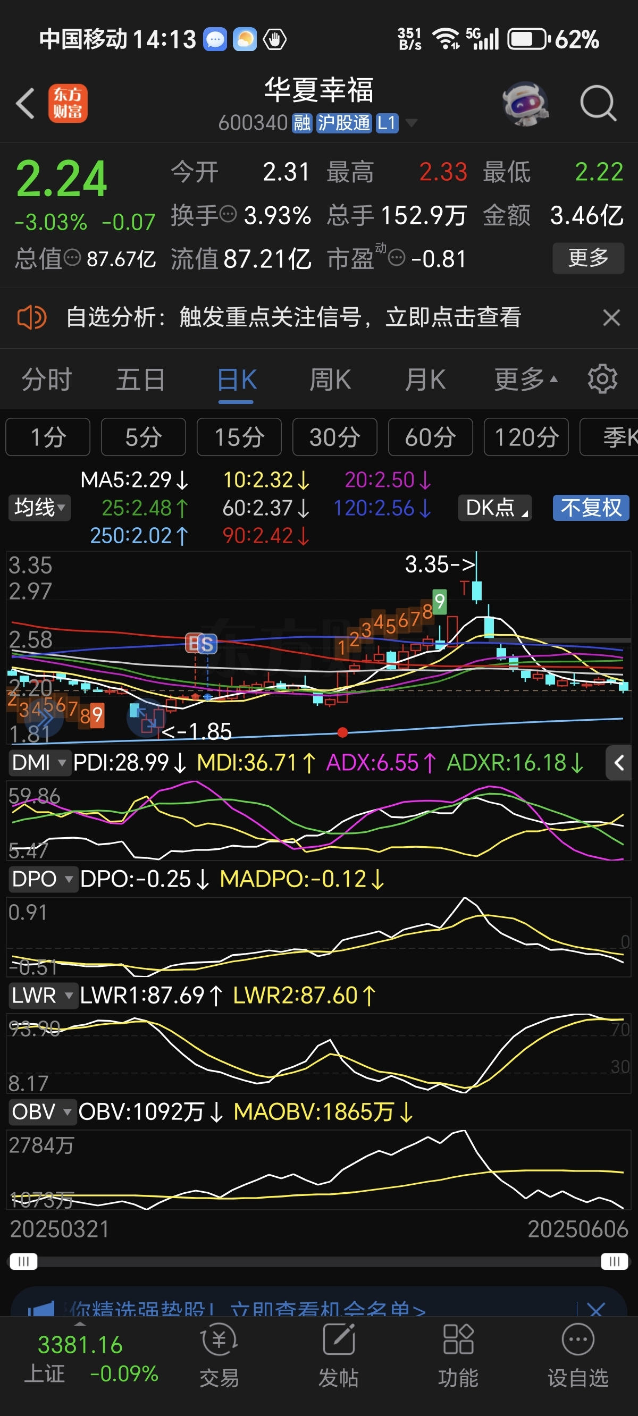This screenshot has height=1416, width=638.
Task: Tap the 融 margin badge
Action: [302, 123]
